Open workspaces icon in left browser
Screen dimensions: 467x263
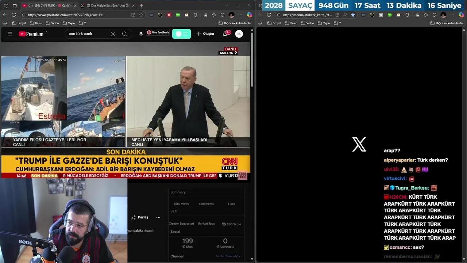click(x=6, y=5)
